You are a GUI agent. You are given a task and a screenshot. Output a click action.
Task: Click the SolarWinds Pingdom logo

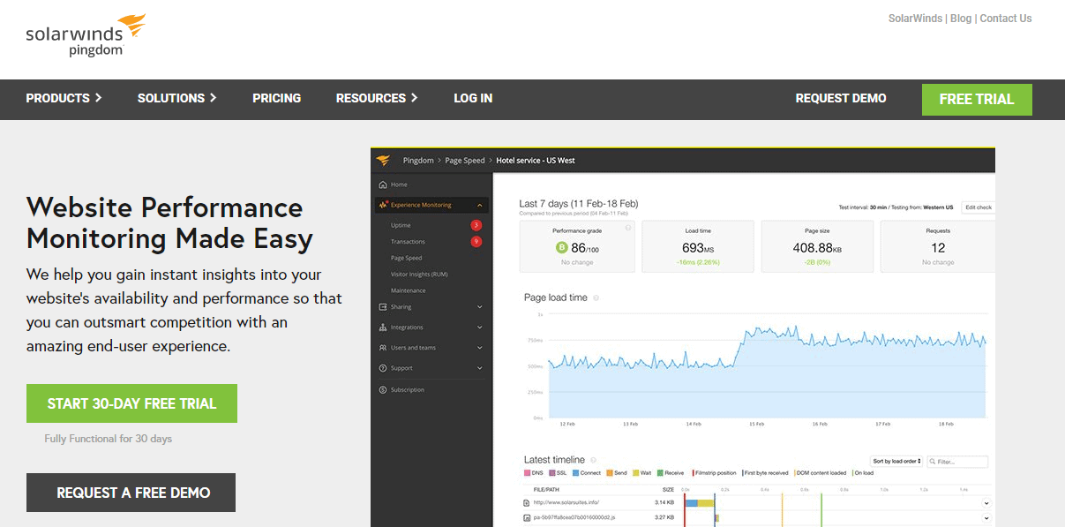[x=86, y=35]
